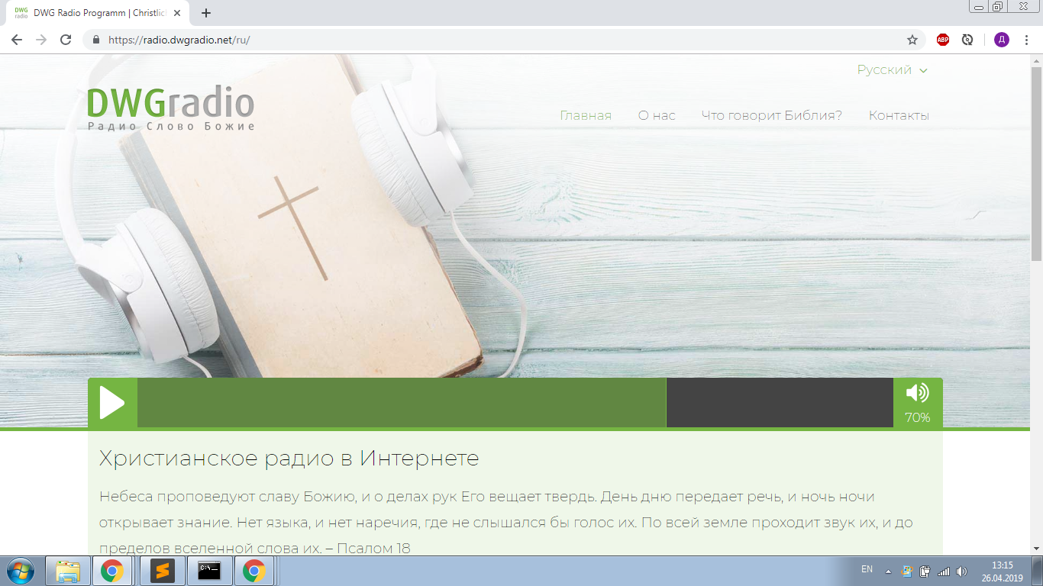The width and height of the screenshot is (1043, 586).
Task: Bookmark this page with the star icon
Action: click(x=912, y=40)
